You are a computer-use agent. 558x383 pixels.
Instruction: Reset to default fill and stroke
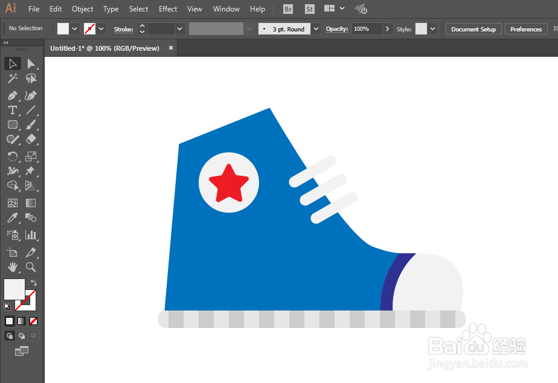coord(7,306)
